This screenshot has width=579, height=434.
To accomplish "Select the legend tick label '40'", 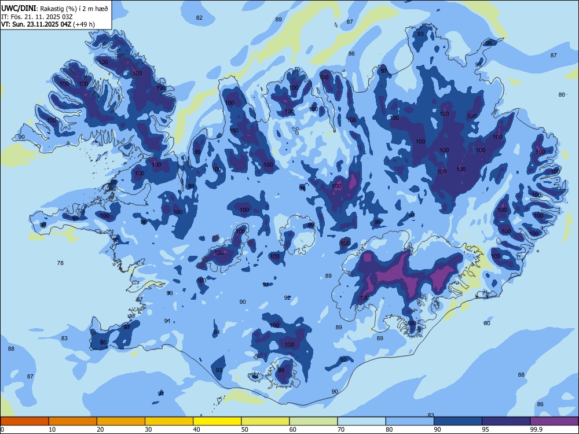I will click(196, 429).
